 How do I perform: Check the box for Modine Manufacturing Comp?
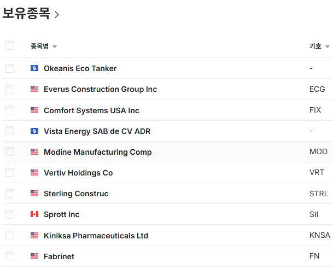pos(10,151)
